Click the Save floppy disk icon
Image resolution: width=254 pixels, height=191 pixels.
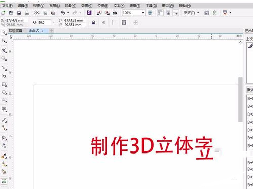click(x=19, y=13)
